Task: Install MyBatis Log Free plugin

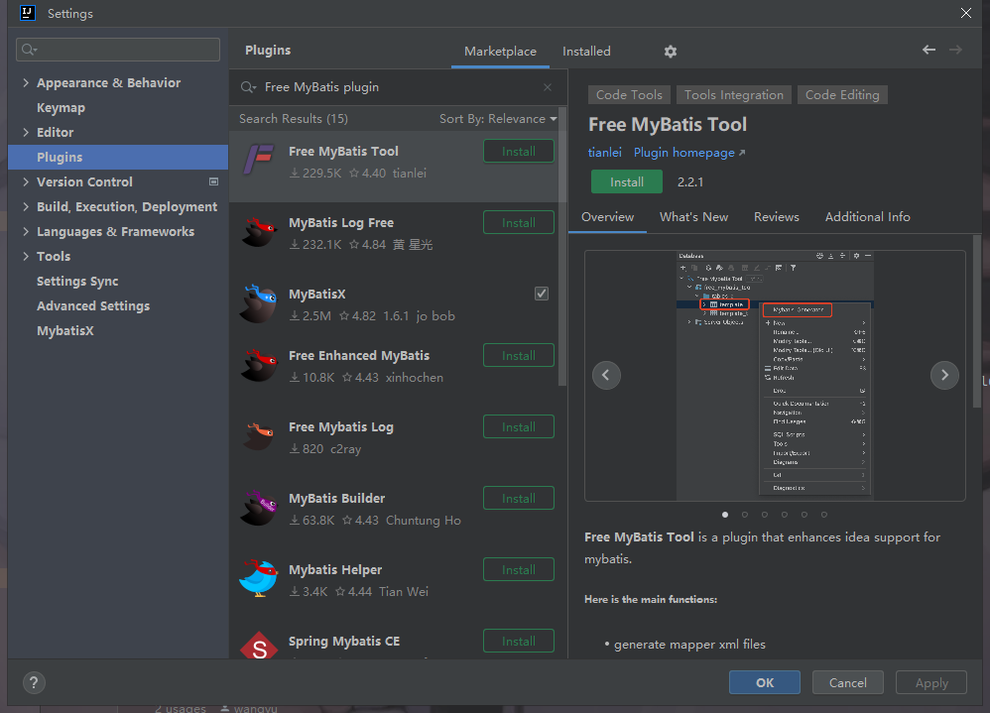Action: point(519,223)
